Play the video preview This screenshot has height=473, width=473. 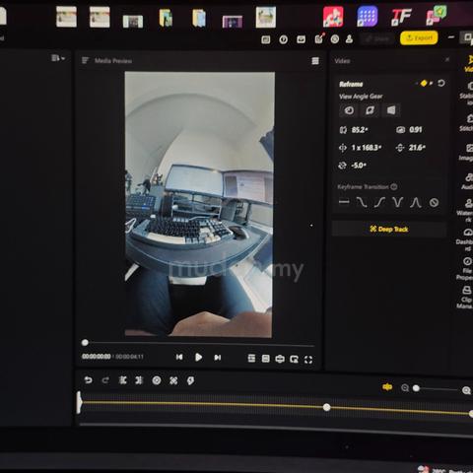(198, 357)
